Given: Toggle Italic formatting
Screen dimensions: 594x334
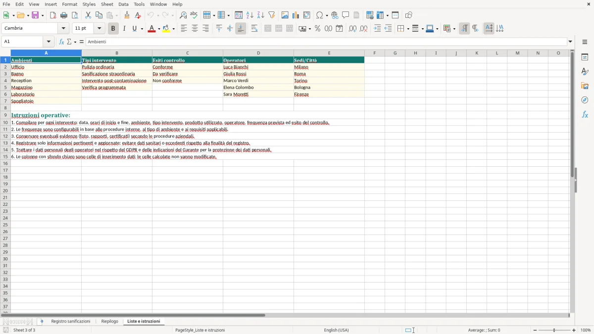Looking at the screenshot, I should 124,29.
